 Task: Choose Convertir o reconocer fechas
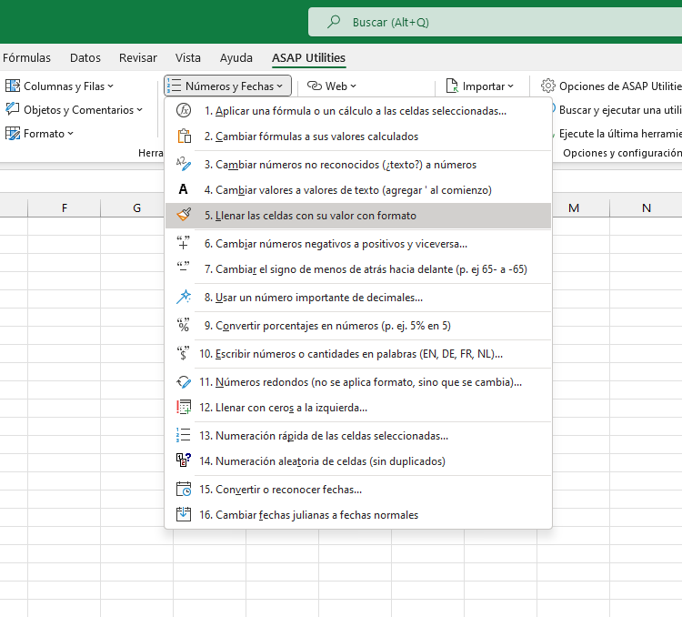358,490
